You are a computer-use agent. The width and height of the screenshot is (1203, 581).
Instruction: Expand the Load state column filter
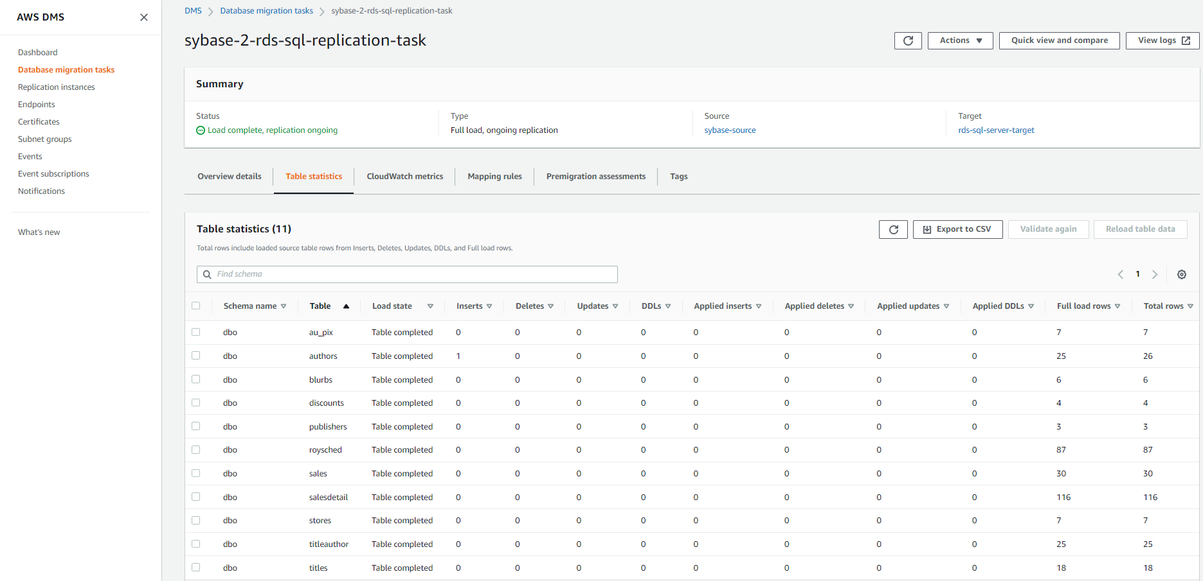[x=430, y=306]
